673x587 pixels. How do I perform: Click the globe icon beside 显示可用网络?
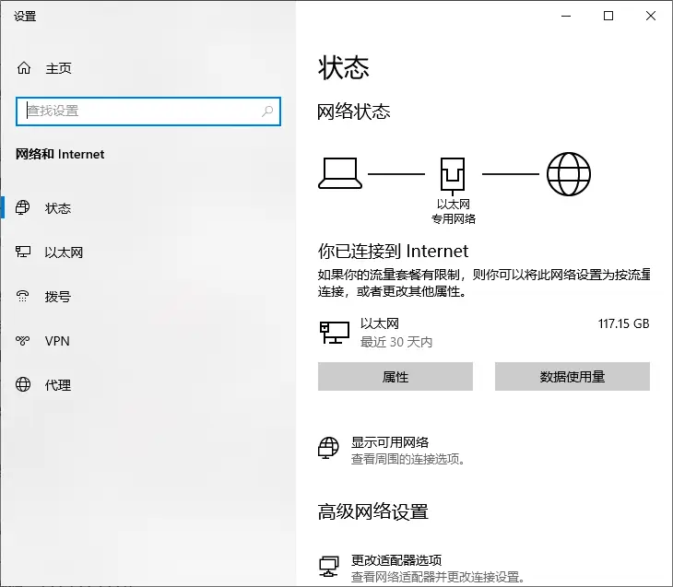(328, 448)
